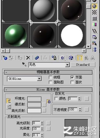Click the 自发光 value field showing 0
This screenshot has height=138, width=100.
point(73,99)
